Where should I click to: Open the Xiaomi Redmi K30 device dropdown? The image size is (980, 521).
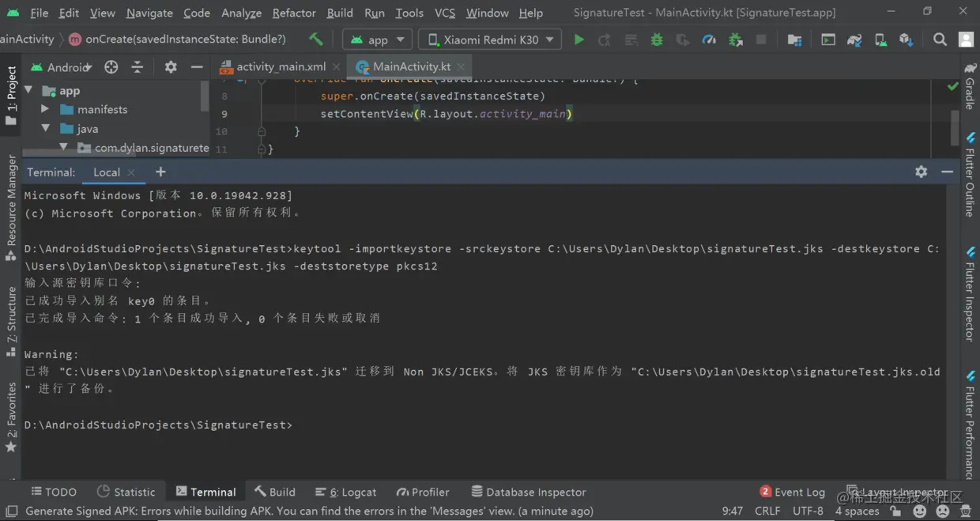489,40
